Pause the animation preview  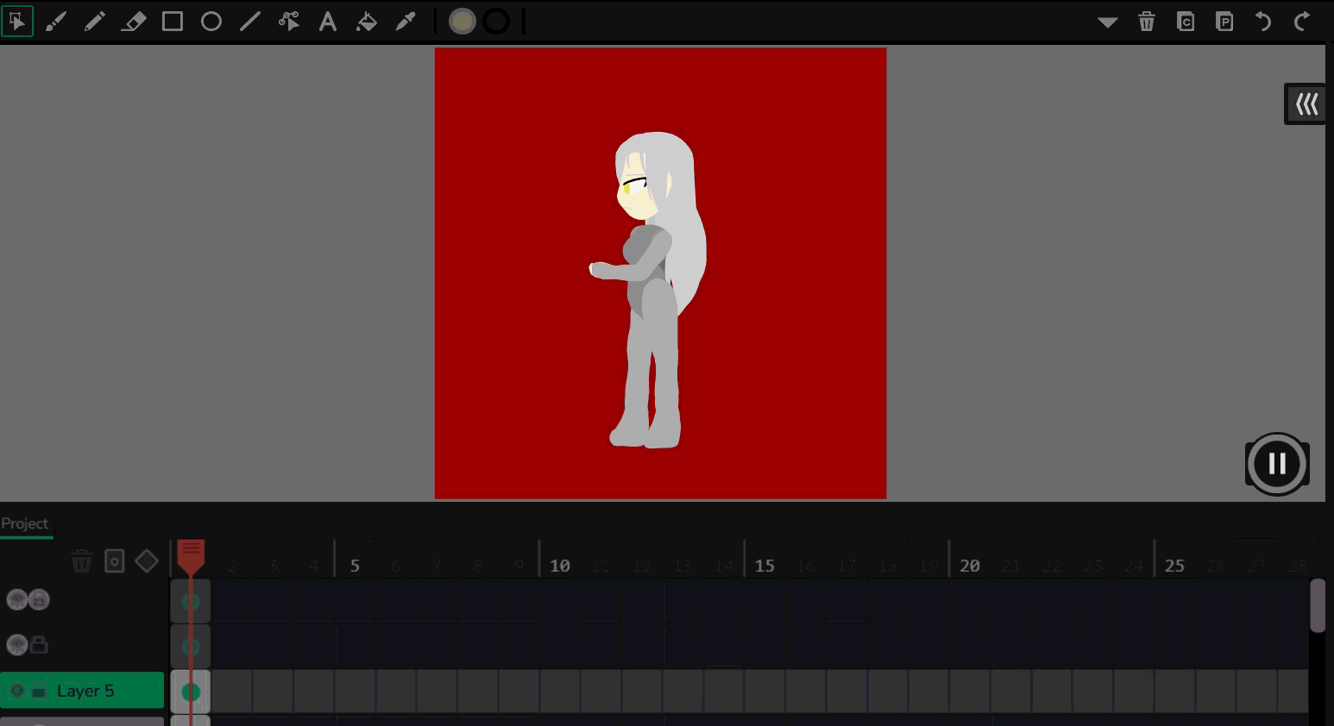point(1277,464)
